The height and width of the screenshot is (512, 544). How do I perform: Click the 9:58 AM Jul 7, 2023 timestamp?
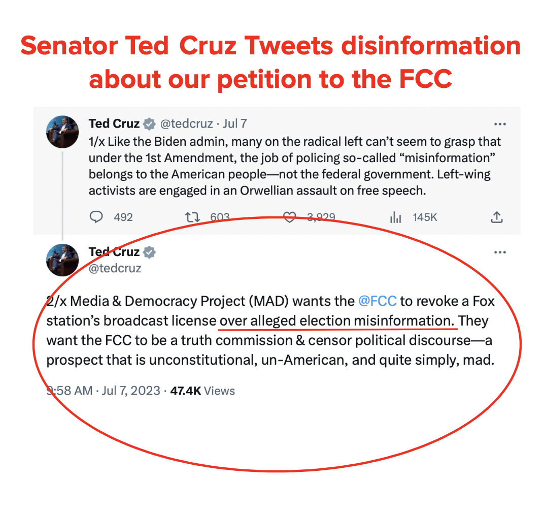104,391
